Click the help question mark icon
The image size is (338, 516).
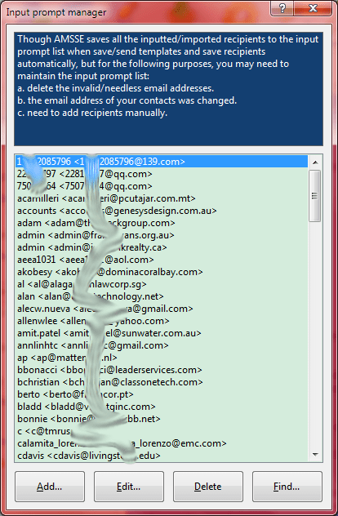[x=282, y=8]
